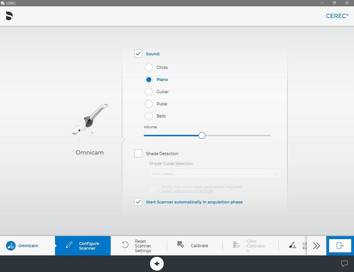354x272 pixels.
Task: Click the Omnicam scanner image
Action: click(x=90, y=119)
